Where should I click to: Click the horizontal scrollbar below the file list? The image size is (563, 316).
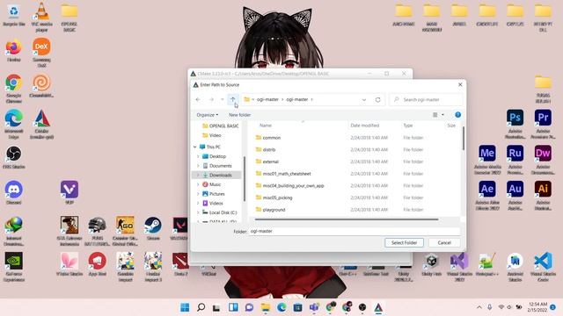click(x=347, y=219)
